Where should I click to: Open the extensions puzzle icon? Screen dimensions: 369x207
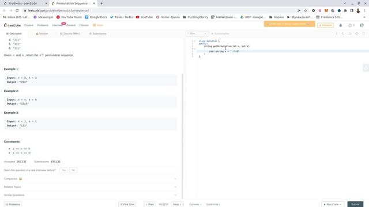[x=345, y=10]
